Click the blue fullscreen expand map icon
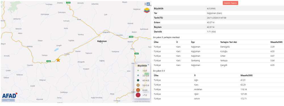 pyautogui.click(x=148, y=4)
